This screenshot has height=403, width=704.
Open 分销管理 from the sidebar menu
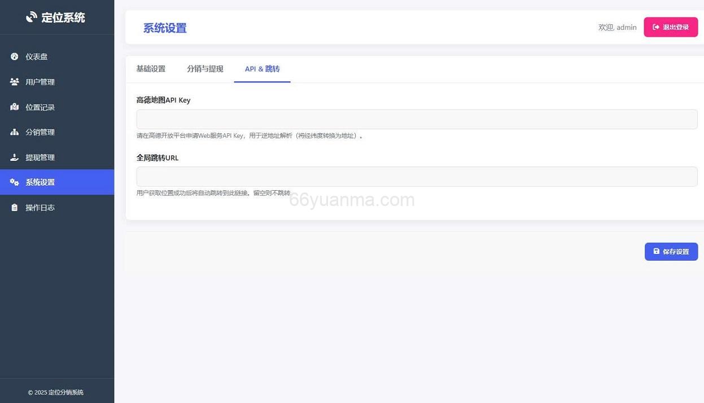point(40,132)
